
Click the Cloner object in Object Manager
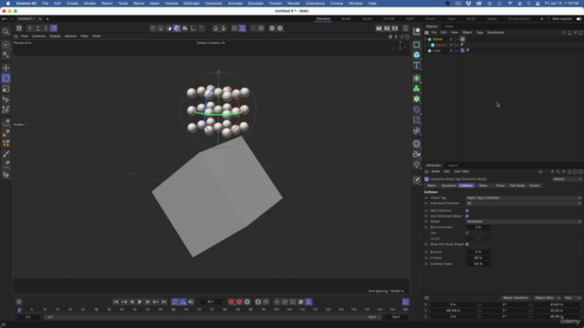[438, 39]
